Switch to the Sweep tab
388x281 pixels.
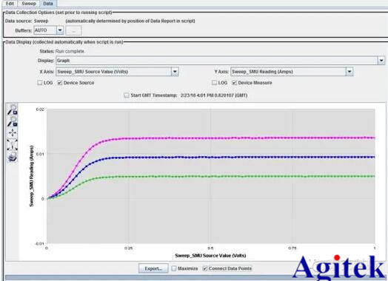[28, 4]
